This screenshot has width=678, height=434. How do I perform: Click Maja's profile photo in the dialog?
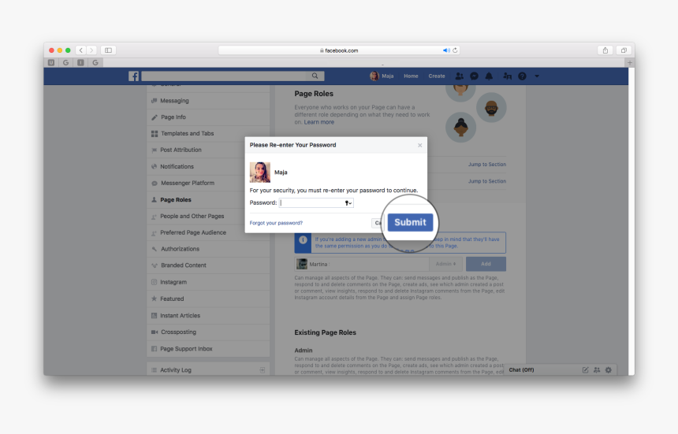pyautogui.click(x=260, y=172)
